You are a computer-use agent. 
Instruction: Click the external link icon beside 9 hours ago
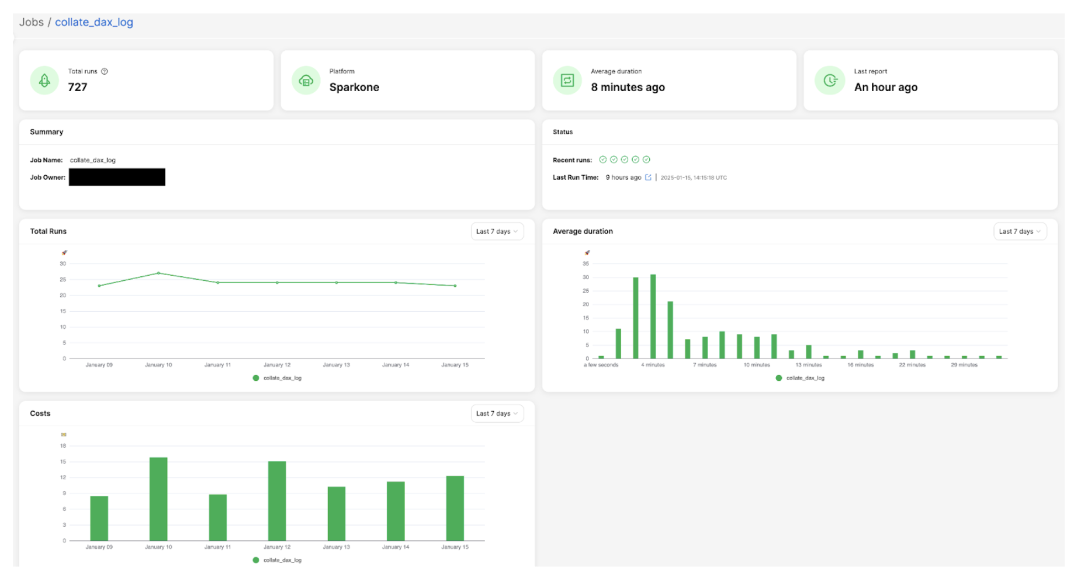coord(648,178)
